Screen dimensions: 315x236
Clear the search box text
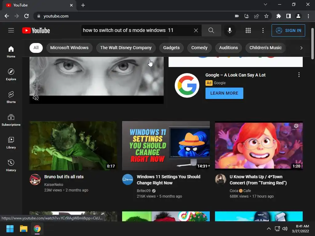pyautogui.click(x=196, y=30)
